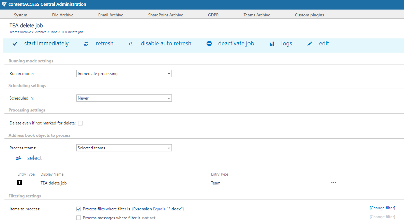Click the disable auto refresh icon
The width and height of the screenshot is (404, 224).
click(x=131, y=44)
